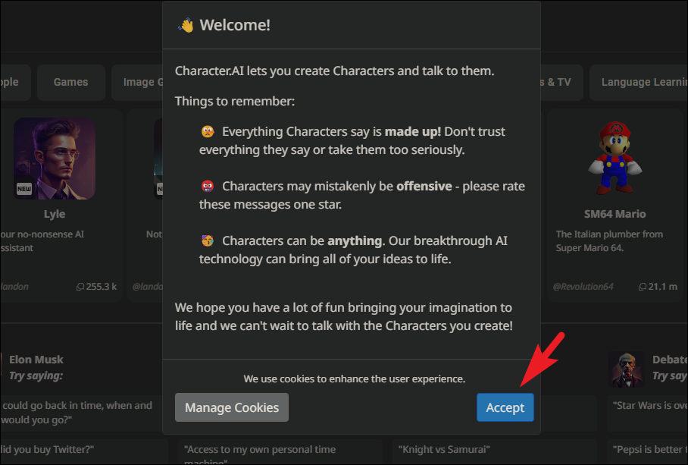The width and height of the screenshot is (688, 465).
Task: Click the Welcome! dialog heading
Action: pyautogui.click(x=235, y=25)
